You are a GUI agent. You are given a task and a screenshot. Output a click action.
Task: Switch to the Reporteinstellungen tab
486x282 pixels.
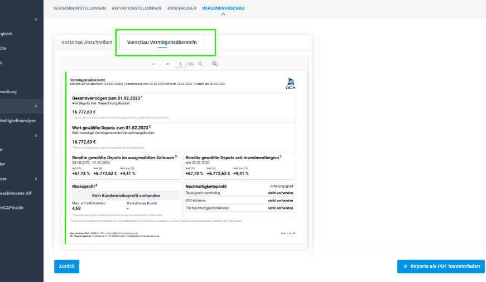point(137,8)
